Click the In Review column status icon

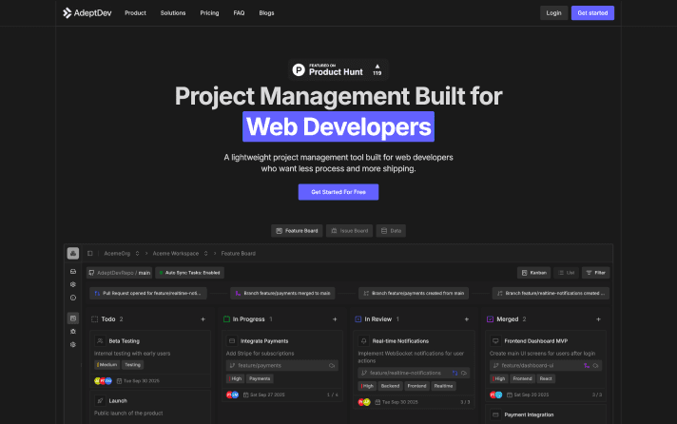(358, 319)
